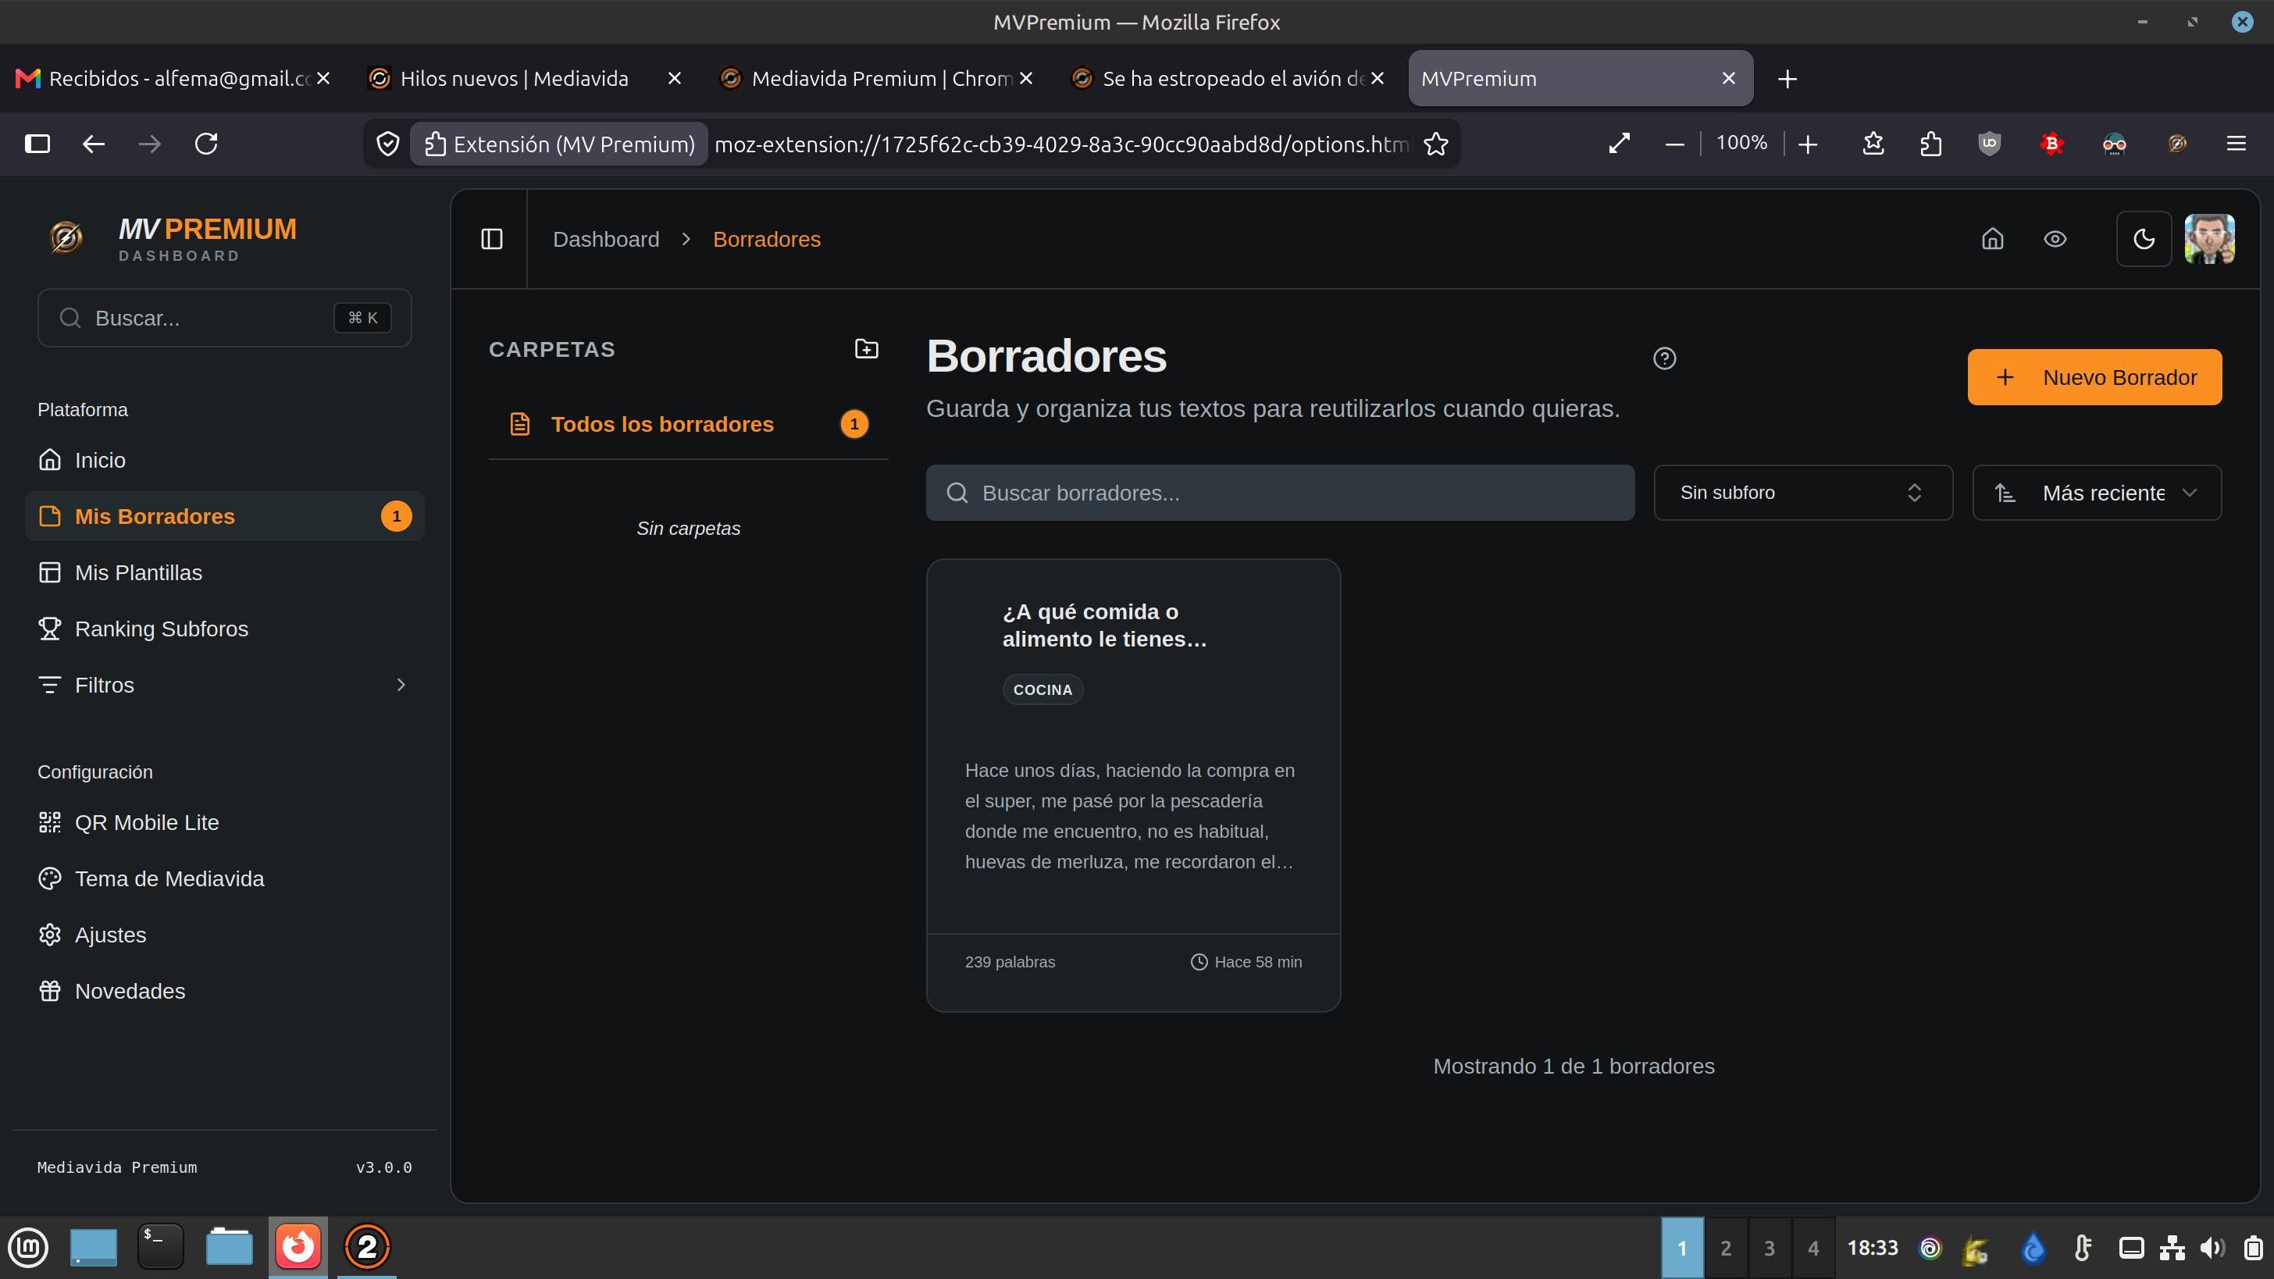Viewport: 2274px width, 1279px height.
Task: Open QR Mobile Lite settings
Action: 225,823
